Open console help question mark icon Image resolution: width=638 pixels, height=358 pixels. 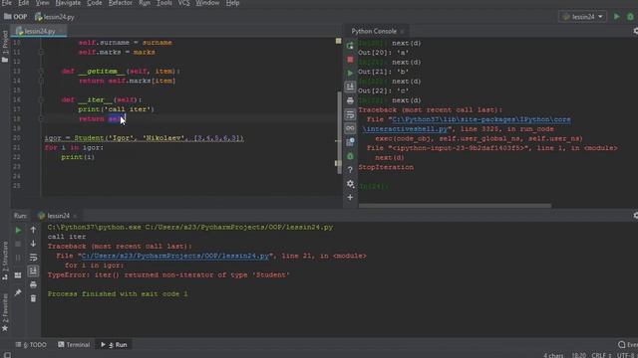click(350, 170)
